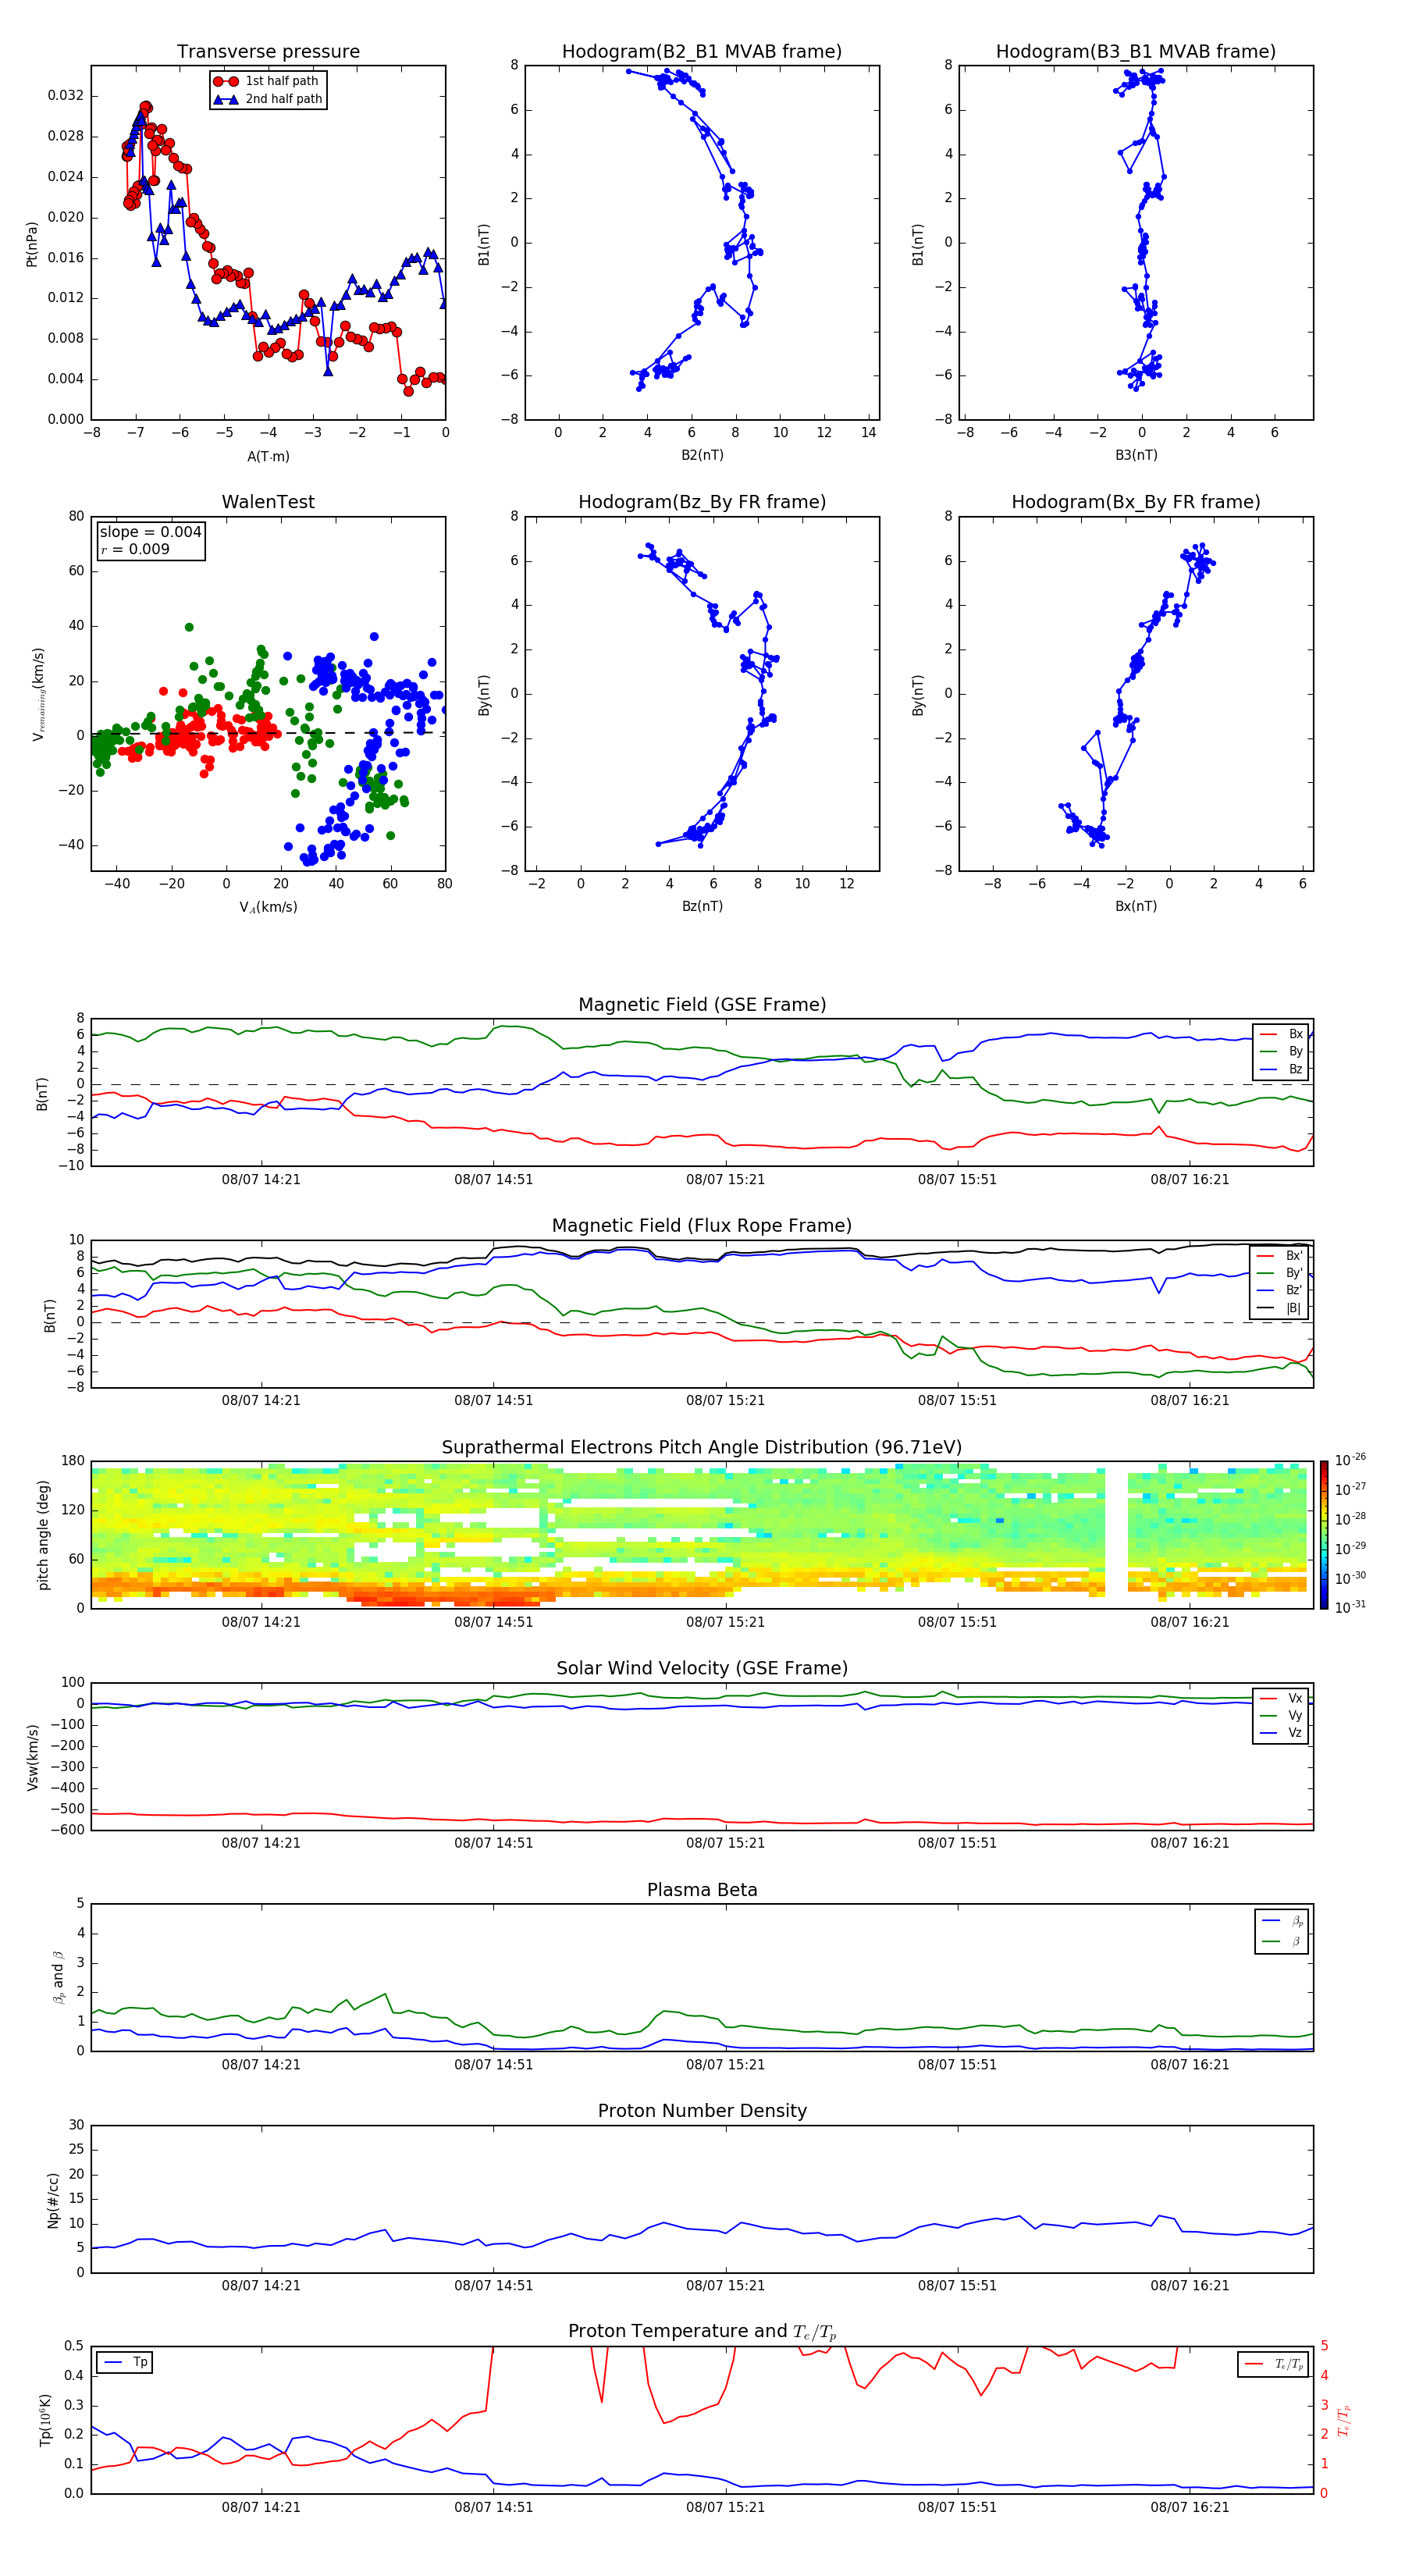1405x2576 pixels.
Task: Click the white data gap in pitch angle spectrogram
Action: click(1117, 1534)
